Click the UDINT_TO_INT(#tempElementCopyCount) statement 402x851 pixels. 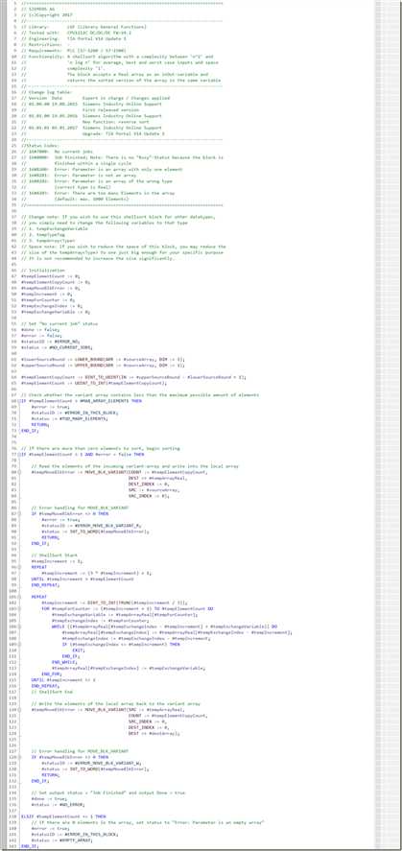[x=94, y=383]
